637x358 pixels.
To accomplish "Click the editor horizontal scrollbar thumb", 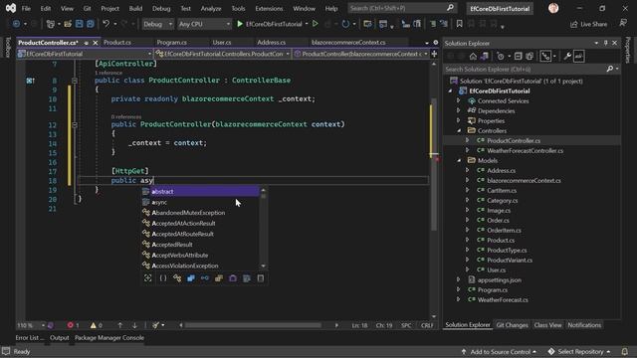I will [253, 325].
